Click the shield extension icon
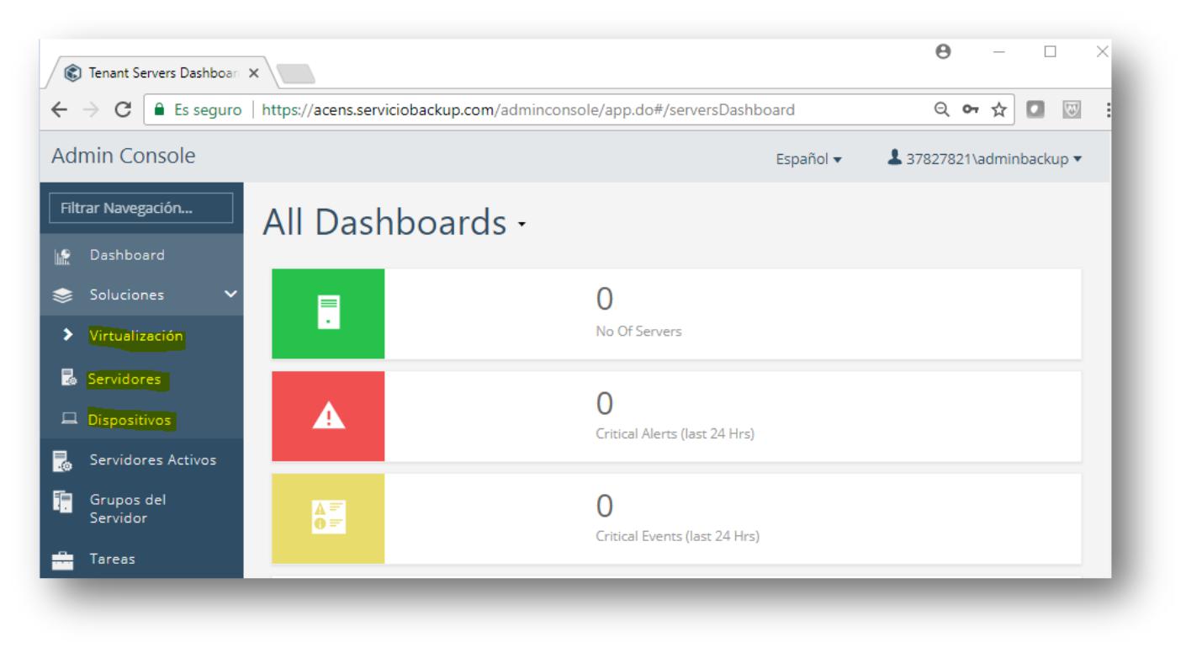Image resolution: width=1186 pixels, height=653 pixels. 1072,110
